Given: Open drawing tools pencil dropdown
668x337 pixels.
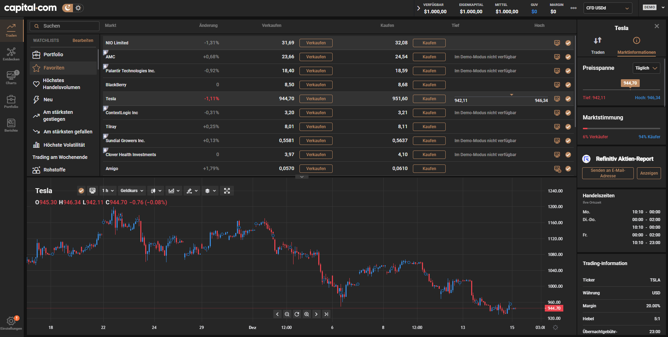Looking at the screenshot, I should (192, 191).
